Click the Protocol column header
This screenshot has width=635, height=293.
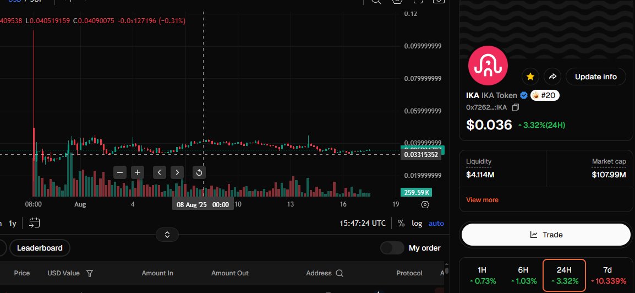click(x=409, y=274)
